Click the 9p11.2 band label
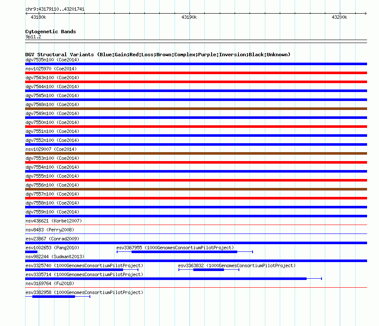The height and width of the screenshot is (326, 379). point(33,37)
